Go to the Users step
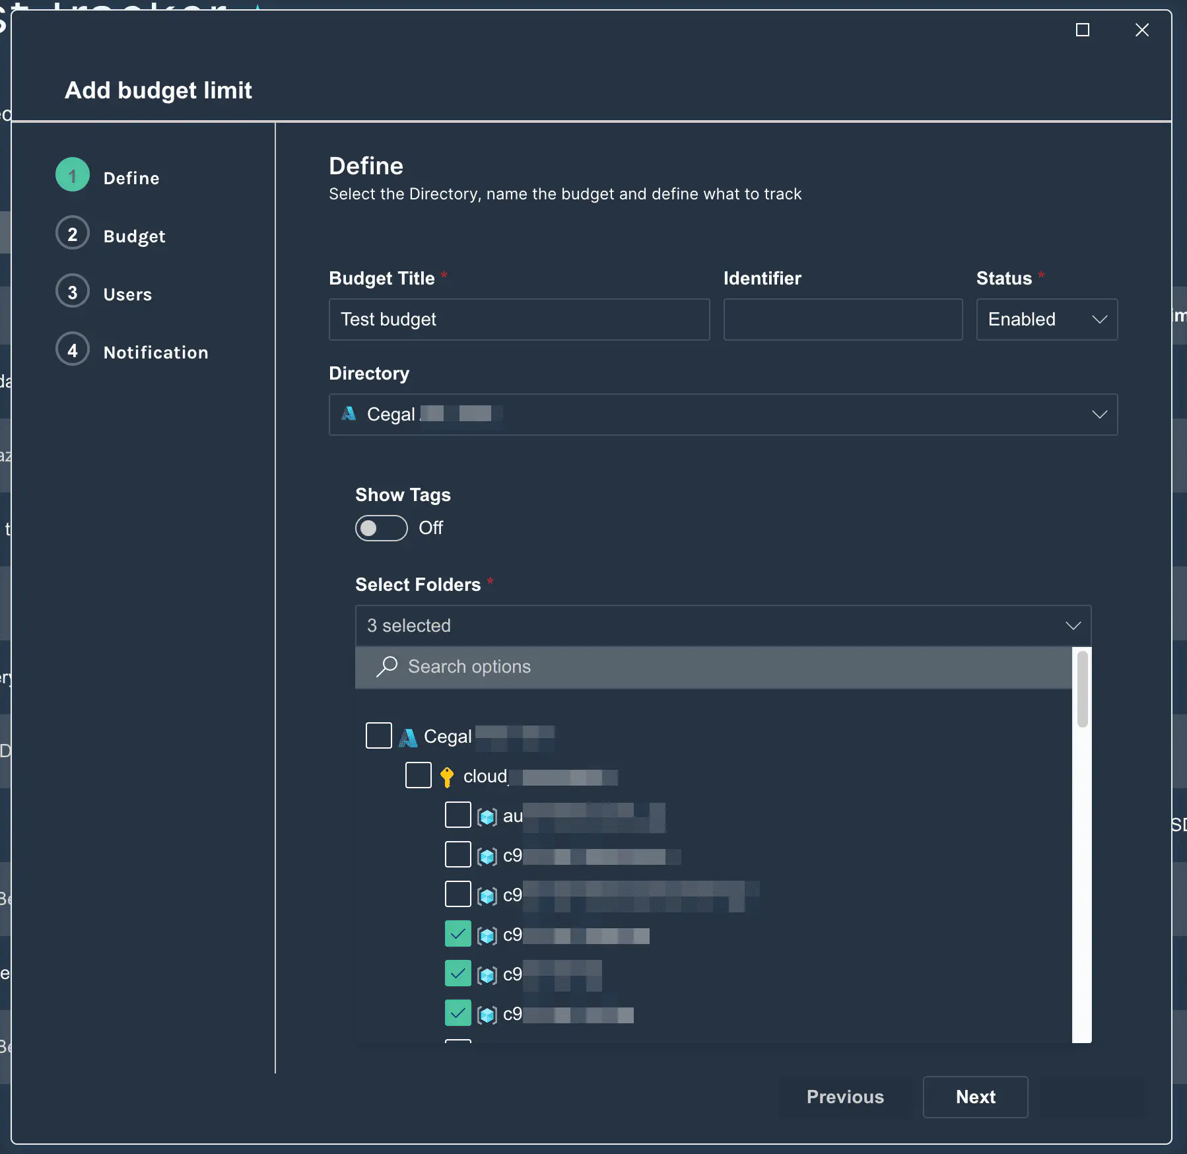This screenshot has width=1187, height=1154. pyautogui.click(x=127, y=294)
